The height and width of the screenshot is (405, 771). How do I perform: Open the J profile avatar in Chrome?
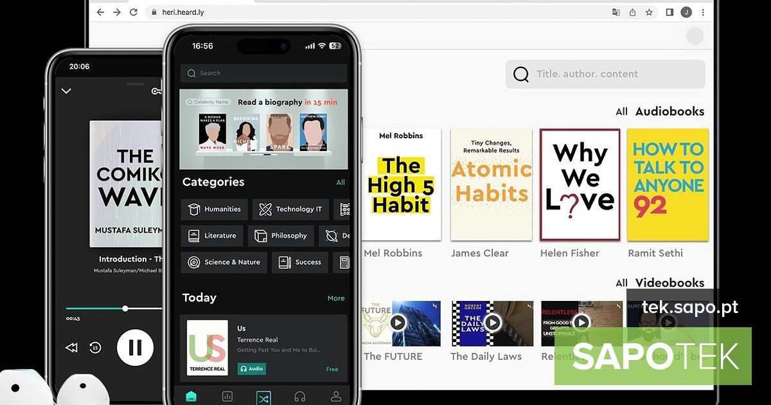coord(686,12)
